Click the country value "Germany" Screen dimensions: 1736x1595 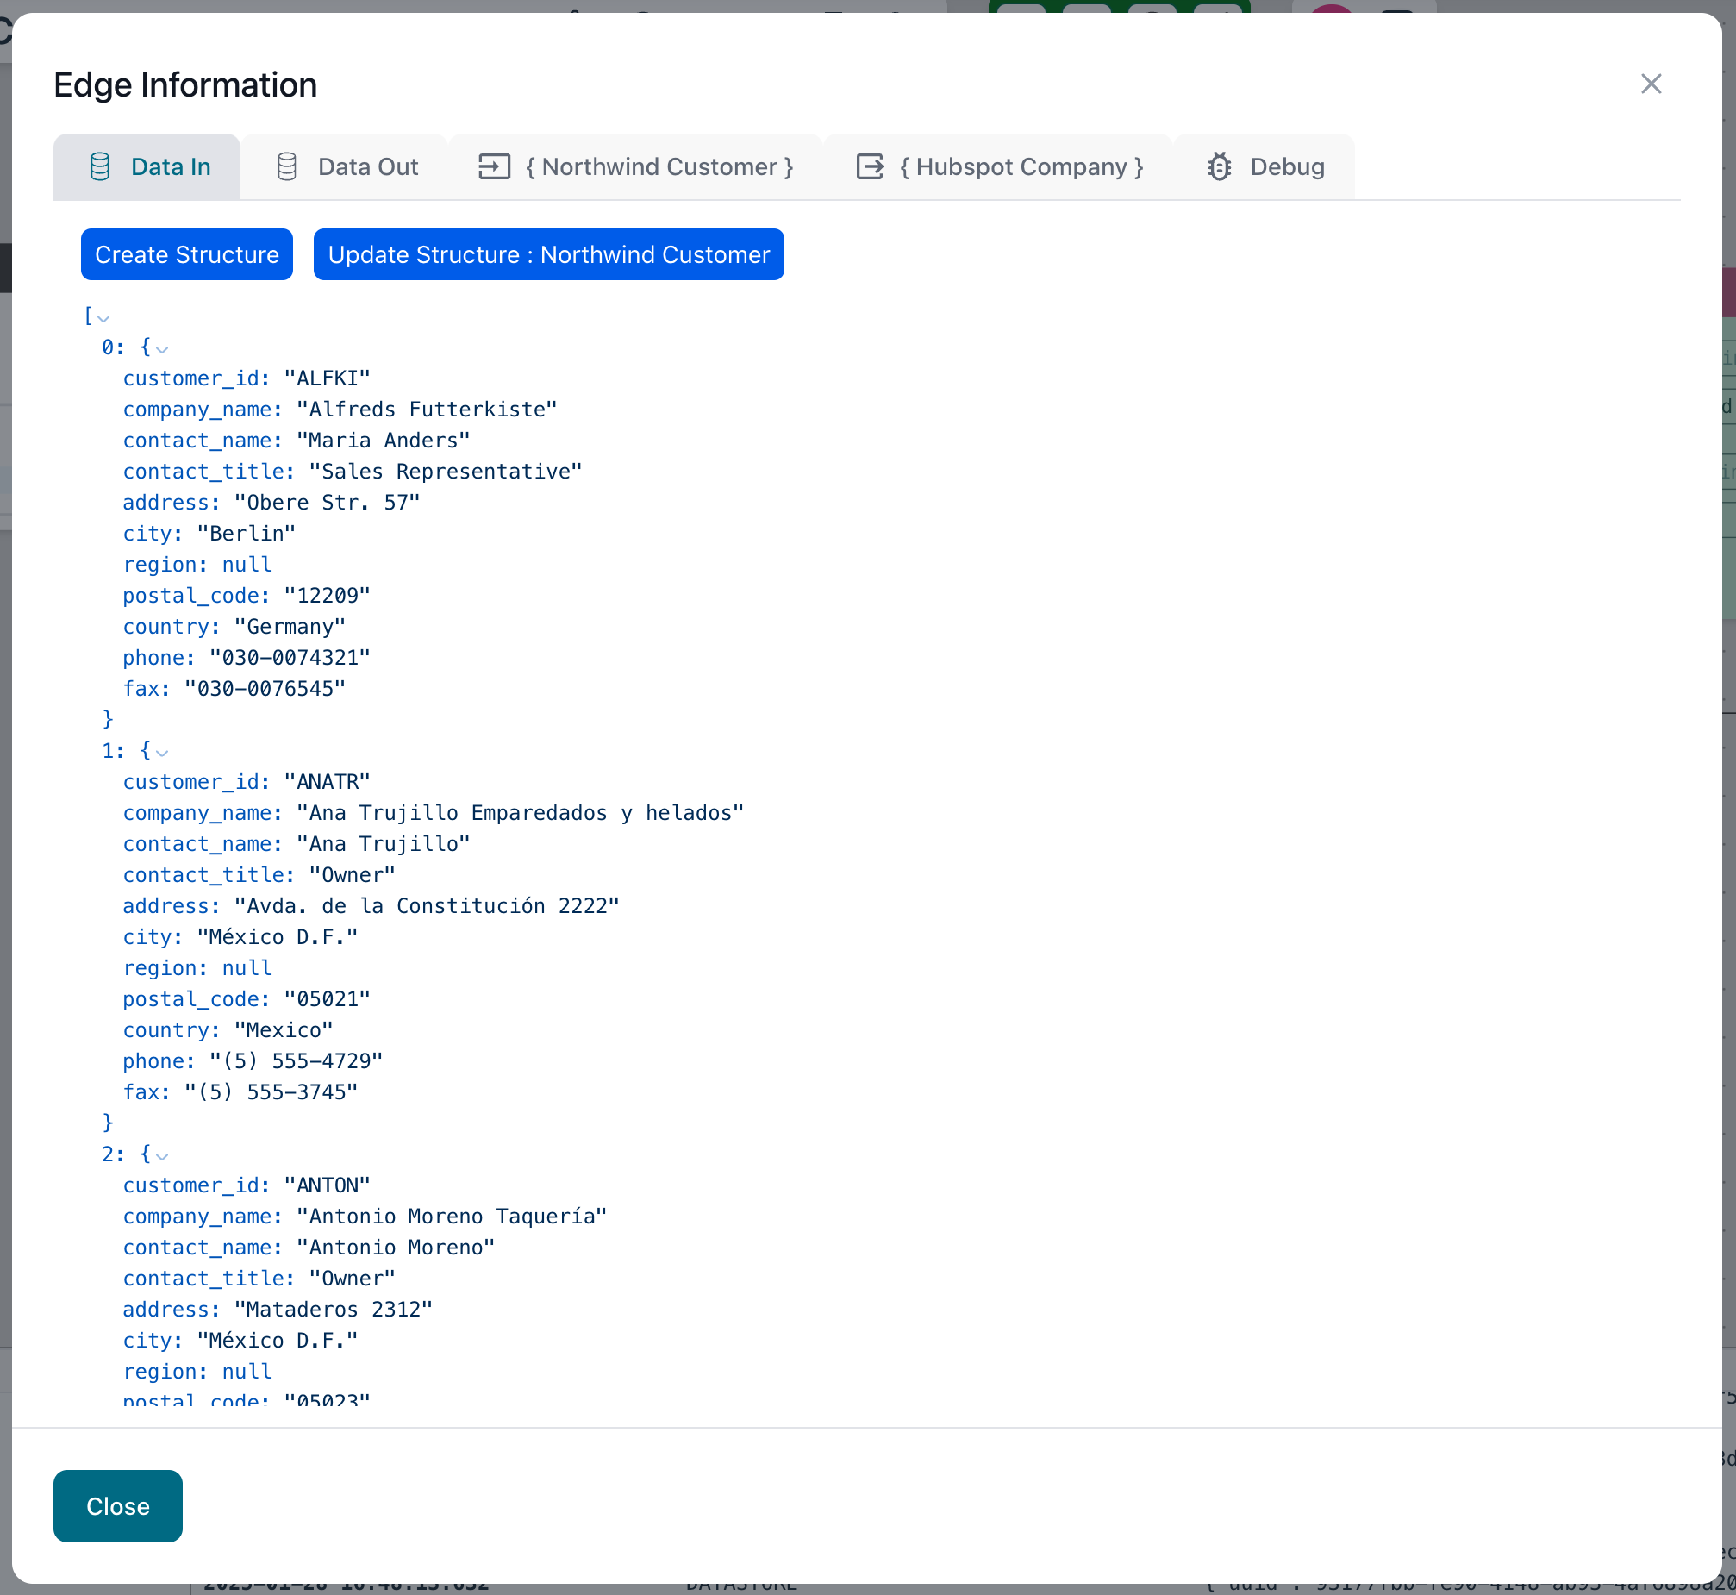[x=290, y=627]
